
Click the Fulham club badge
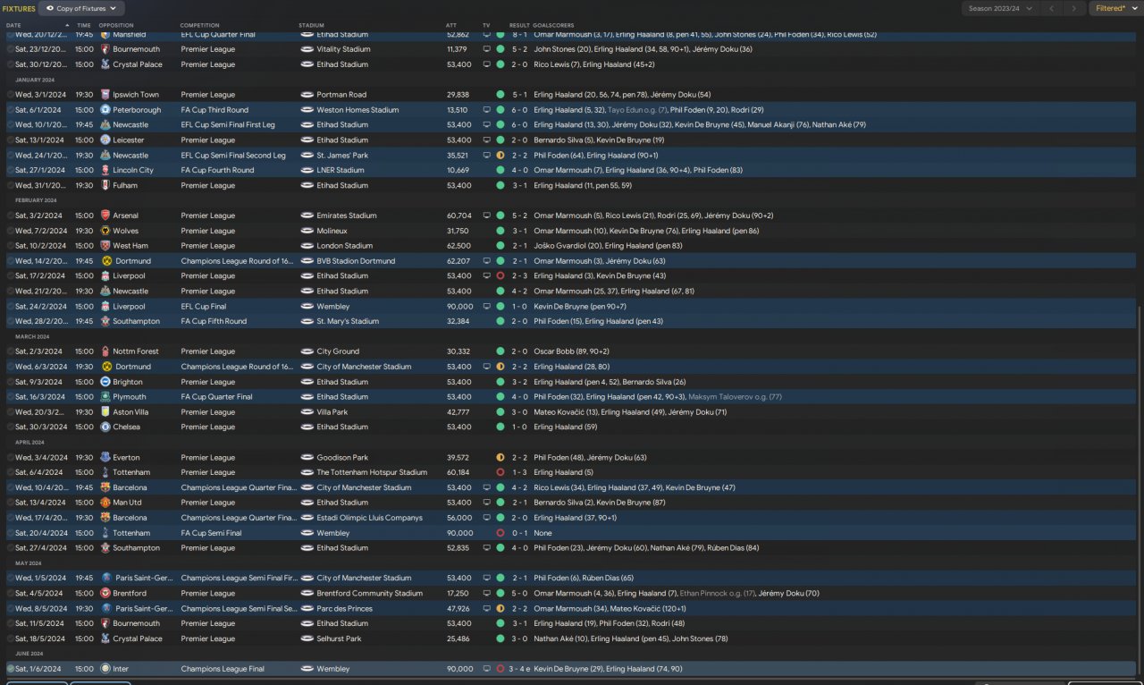point(105,185)
